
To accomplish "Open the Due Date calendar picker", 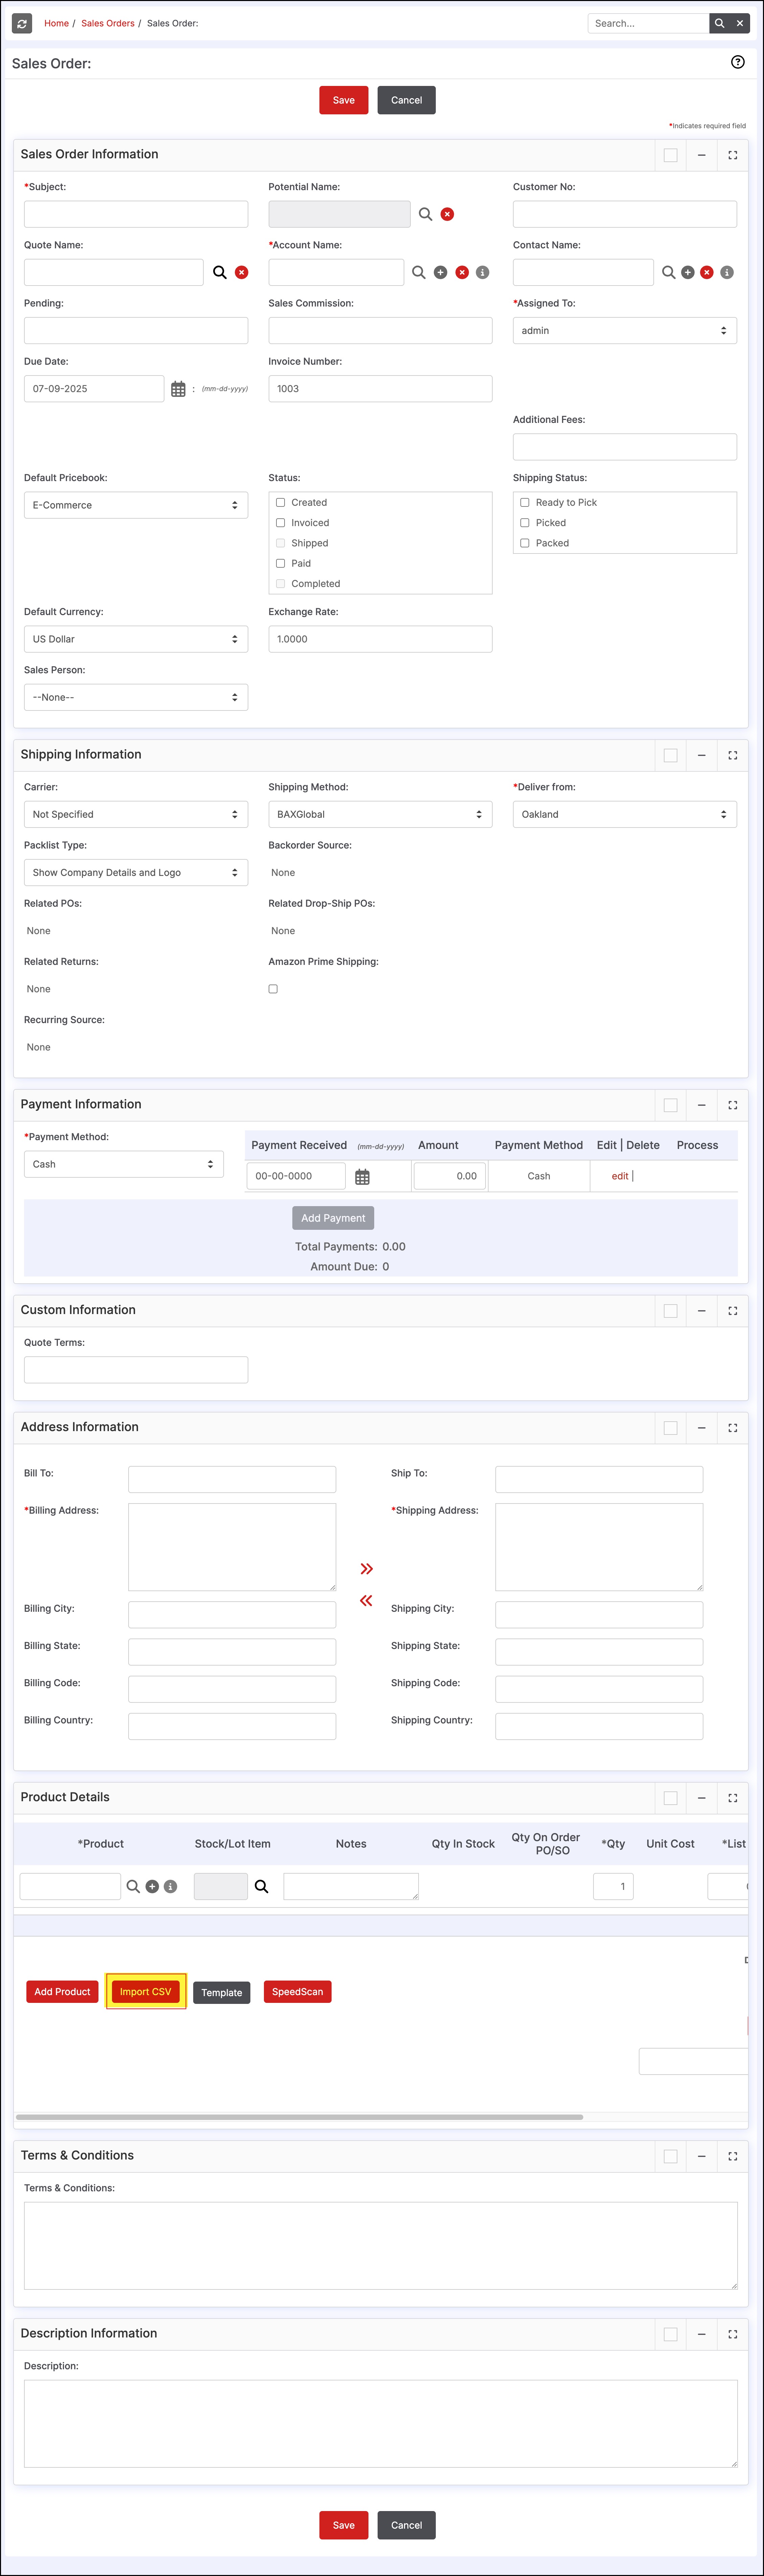I will pyautogui.click(x=178, y=389).
